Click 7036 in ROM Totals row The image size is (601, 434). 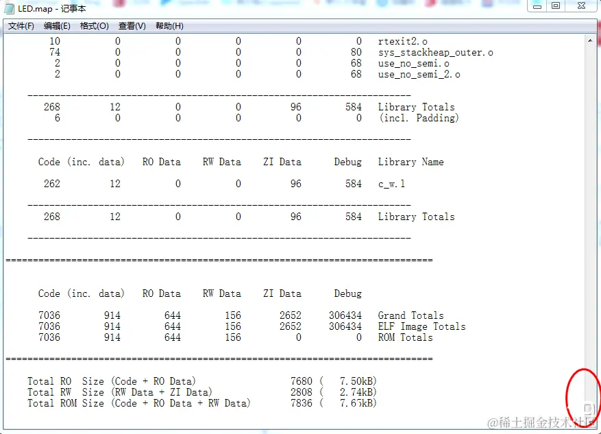tap(49, 337)
